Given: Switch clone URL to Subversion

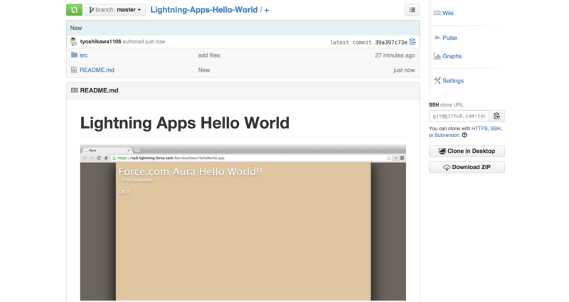Looking at the screenshot, I should click(x=447, y=135).
